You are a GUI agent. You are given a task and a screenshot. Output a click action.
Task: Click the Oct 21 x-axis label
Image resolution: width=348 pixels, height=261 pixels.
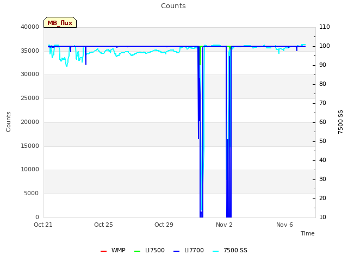(43, 225)
